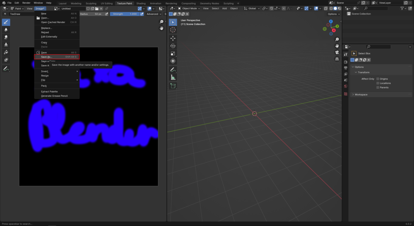Choose Resize from the Image menu
Screen dimensions: 414x226
(x=45, y=75)
